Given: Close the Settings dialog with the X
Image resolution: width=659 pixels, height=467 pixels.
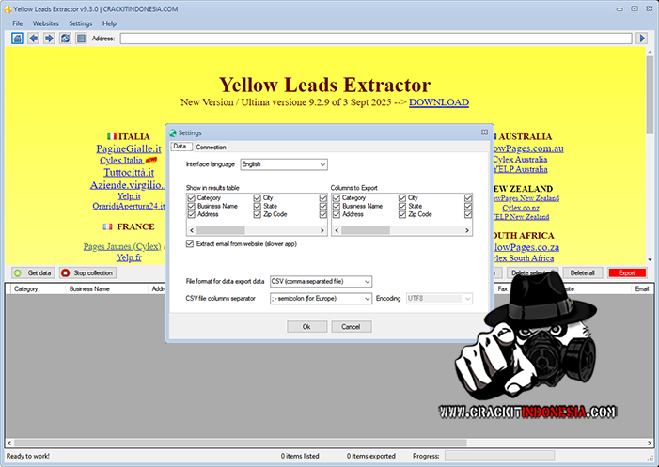Looking at the screenshot, I should point(484,132).
